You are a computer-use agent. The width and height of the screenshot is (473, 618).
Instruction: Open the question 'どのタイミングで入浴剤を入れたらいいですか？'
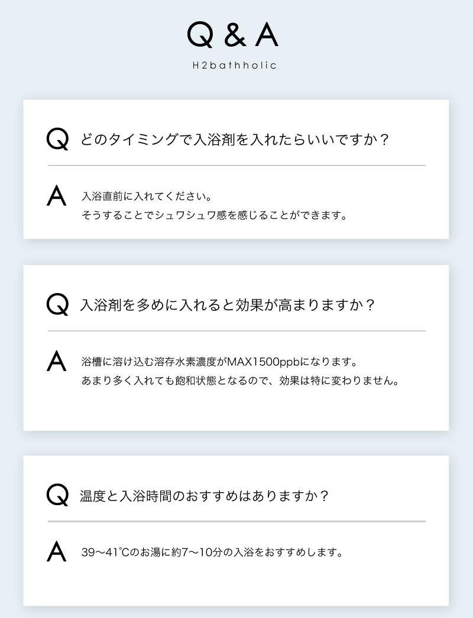pos(235,140)
